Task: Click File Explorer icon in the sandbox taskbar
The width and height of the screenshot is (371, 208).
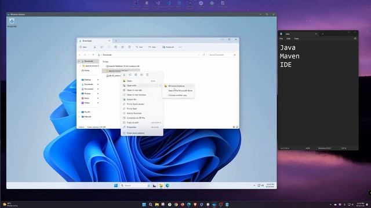Action: (x=161, y=185)
